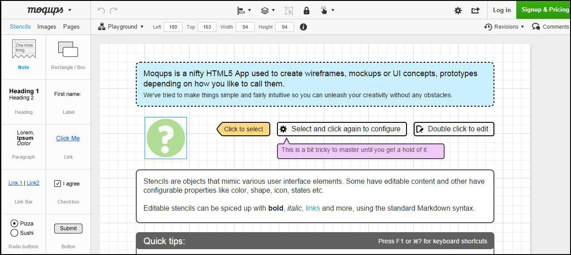
Task: Click Select and click again to configure box
Action: (342, 129)
